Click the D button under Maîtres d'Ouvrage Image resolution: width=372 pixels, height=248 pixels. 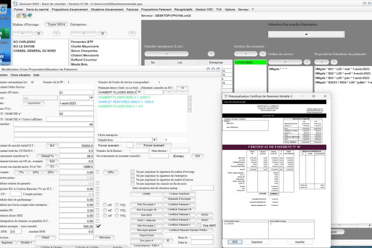coord(38,33)
